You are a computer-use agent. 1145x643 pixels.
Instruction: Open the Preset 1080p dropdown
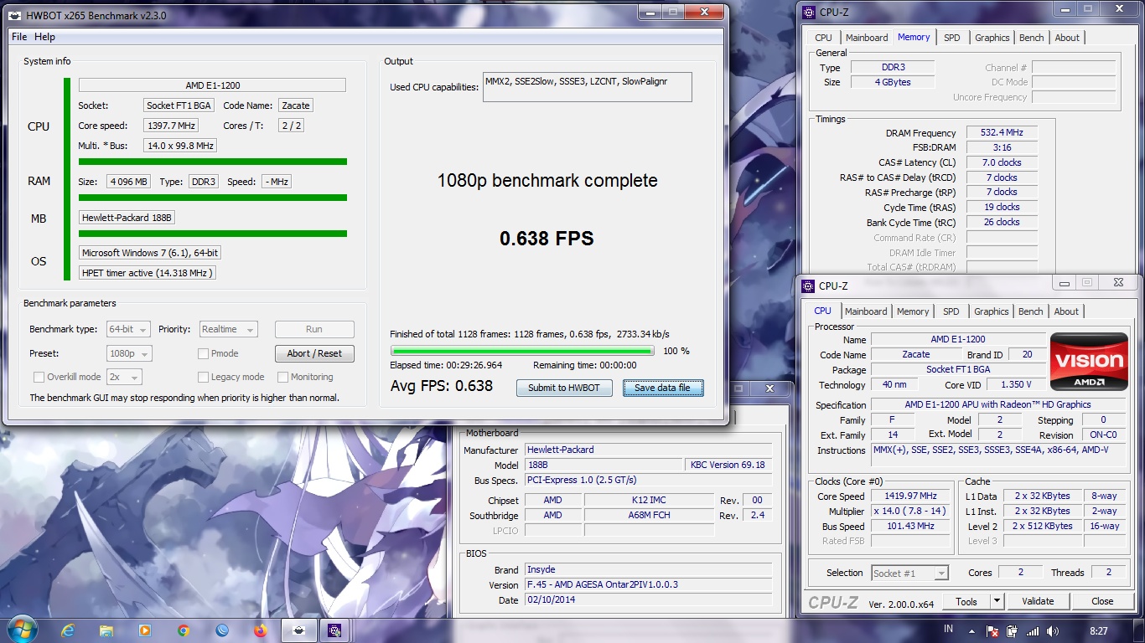coord(129,353)
